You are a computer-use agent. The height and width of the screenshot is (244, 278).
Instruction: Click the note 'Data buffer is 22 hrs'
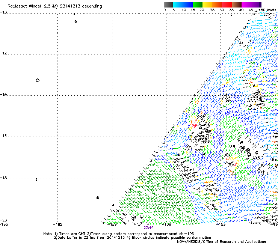77,238
